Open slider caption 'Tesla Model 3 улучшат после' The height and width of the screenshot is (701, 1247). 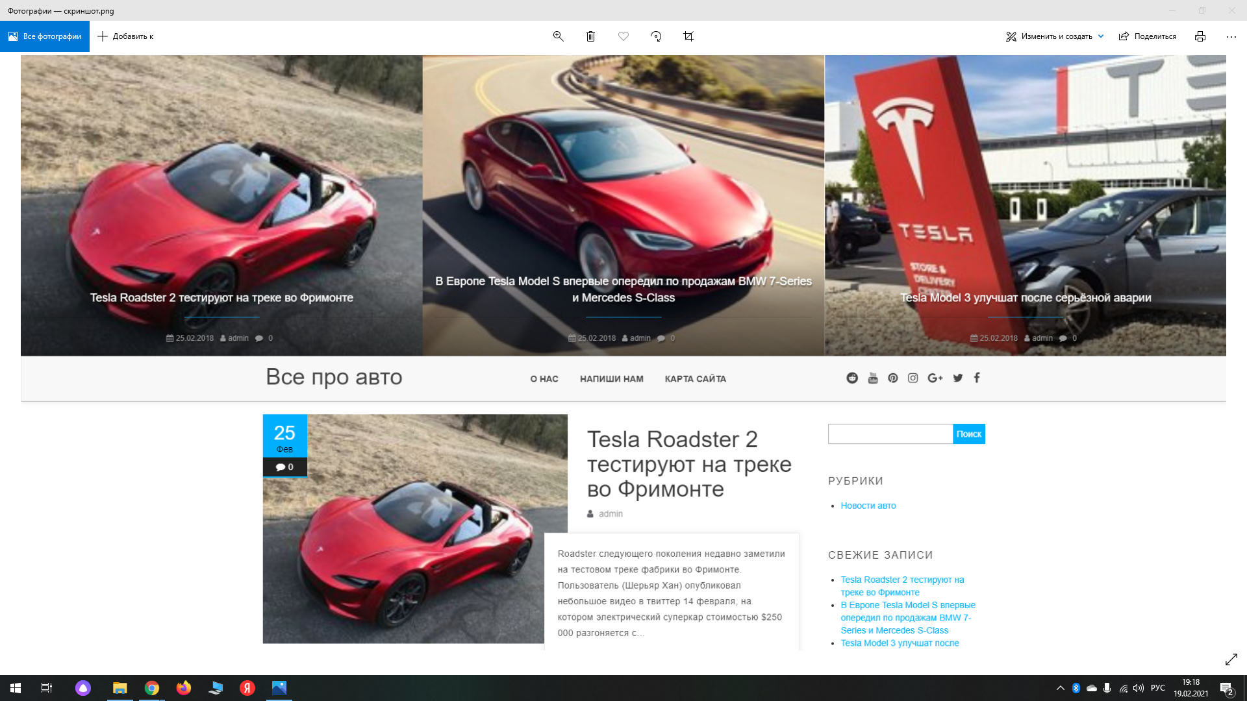click(1026, 298)
